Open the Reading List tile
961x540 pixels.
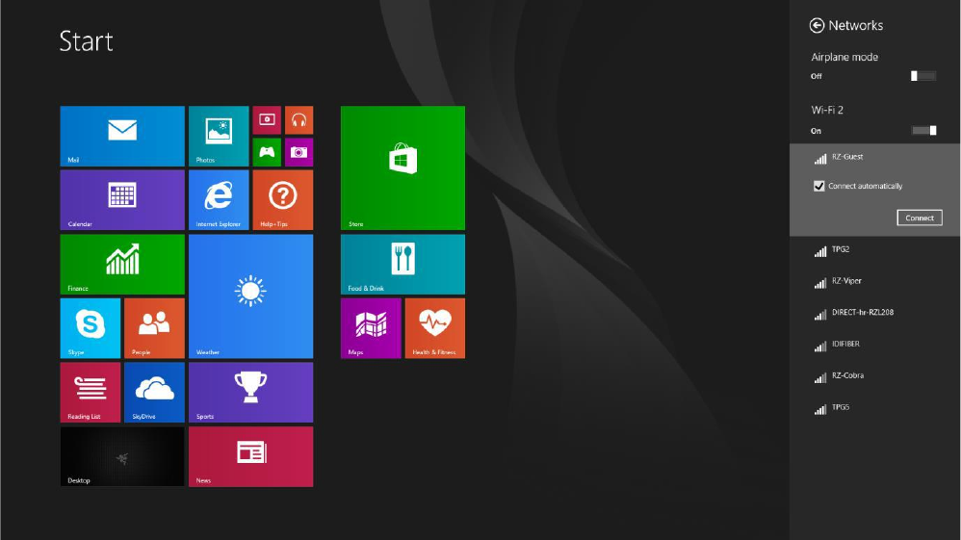pyautogui.click(x=91, y=393)
